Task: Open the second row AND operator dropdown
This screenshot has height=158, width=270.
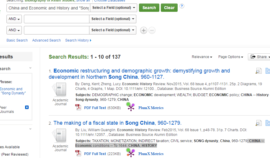Action: tap(14, 19)
